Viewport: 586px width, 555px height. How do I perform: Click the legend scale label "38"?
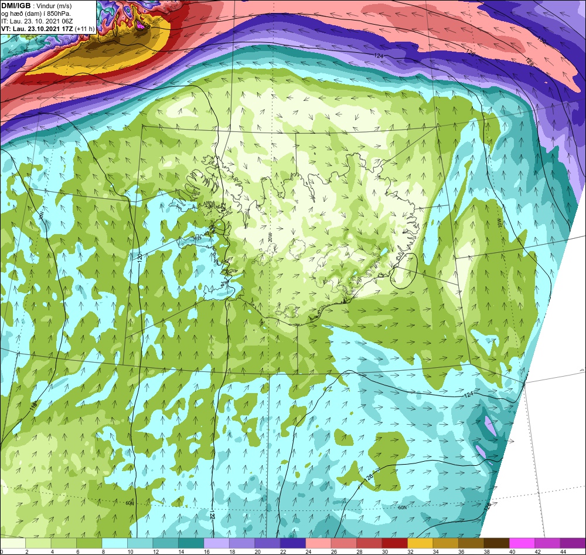tap(486, 552)
